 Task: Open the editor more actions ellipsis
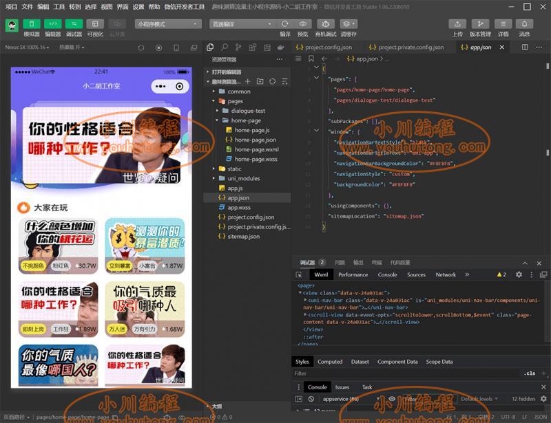coord(539,47)
